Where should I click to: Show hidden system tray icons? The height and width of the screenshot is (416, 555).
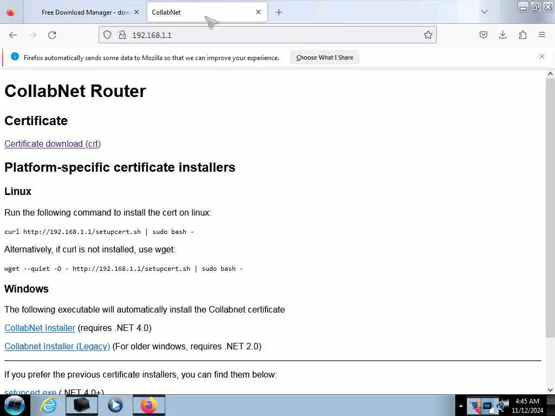(461, 405)
